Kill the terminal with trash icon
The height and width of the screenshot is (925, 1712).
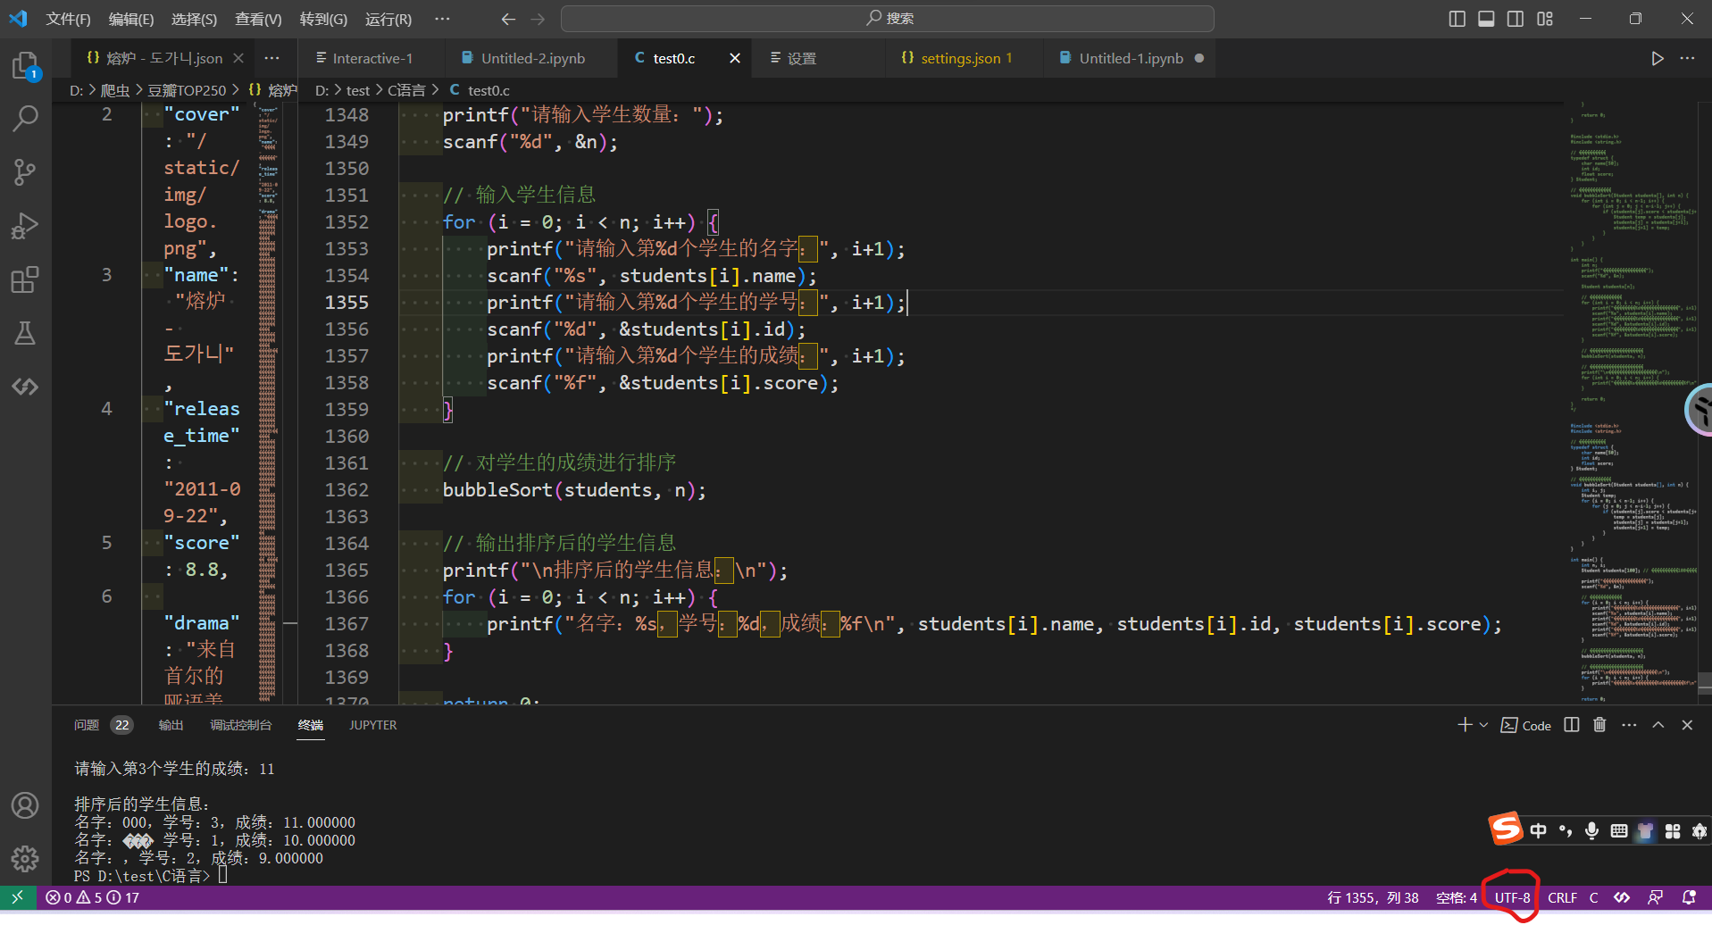pos(1599,725)
